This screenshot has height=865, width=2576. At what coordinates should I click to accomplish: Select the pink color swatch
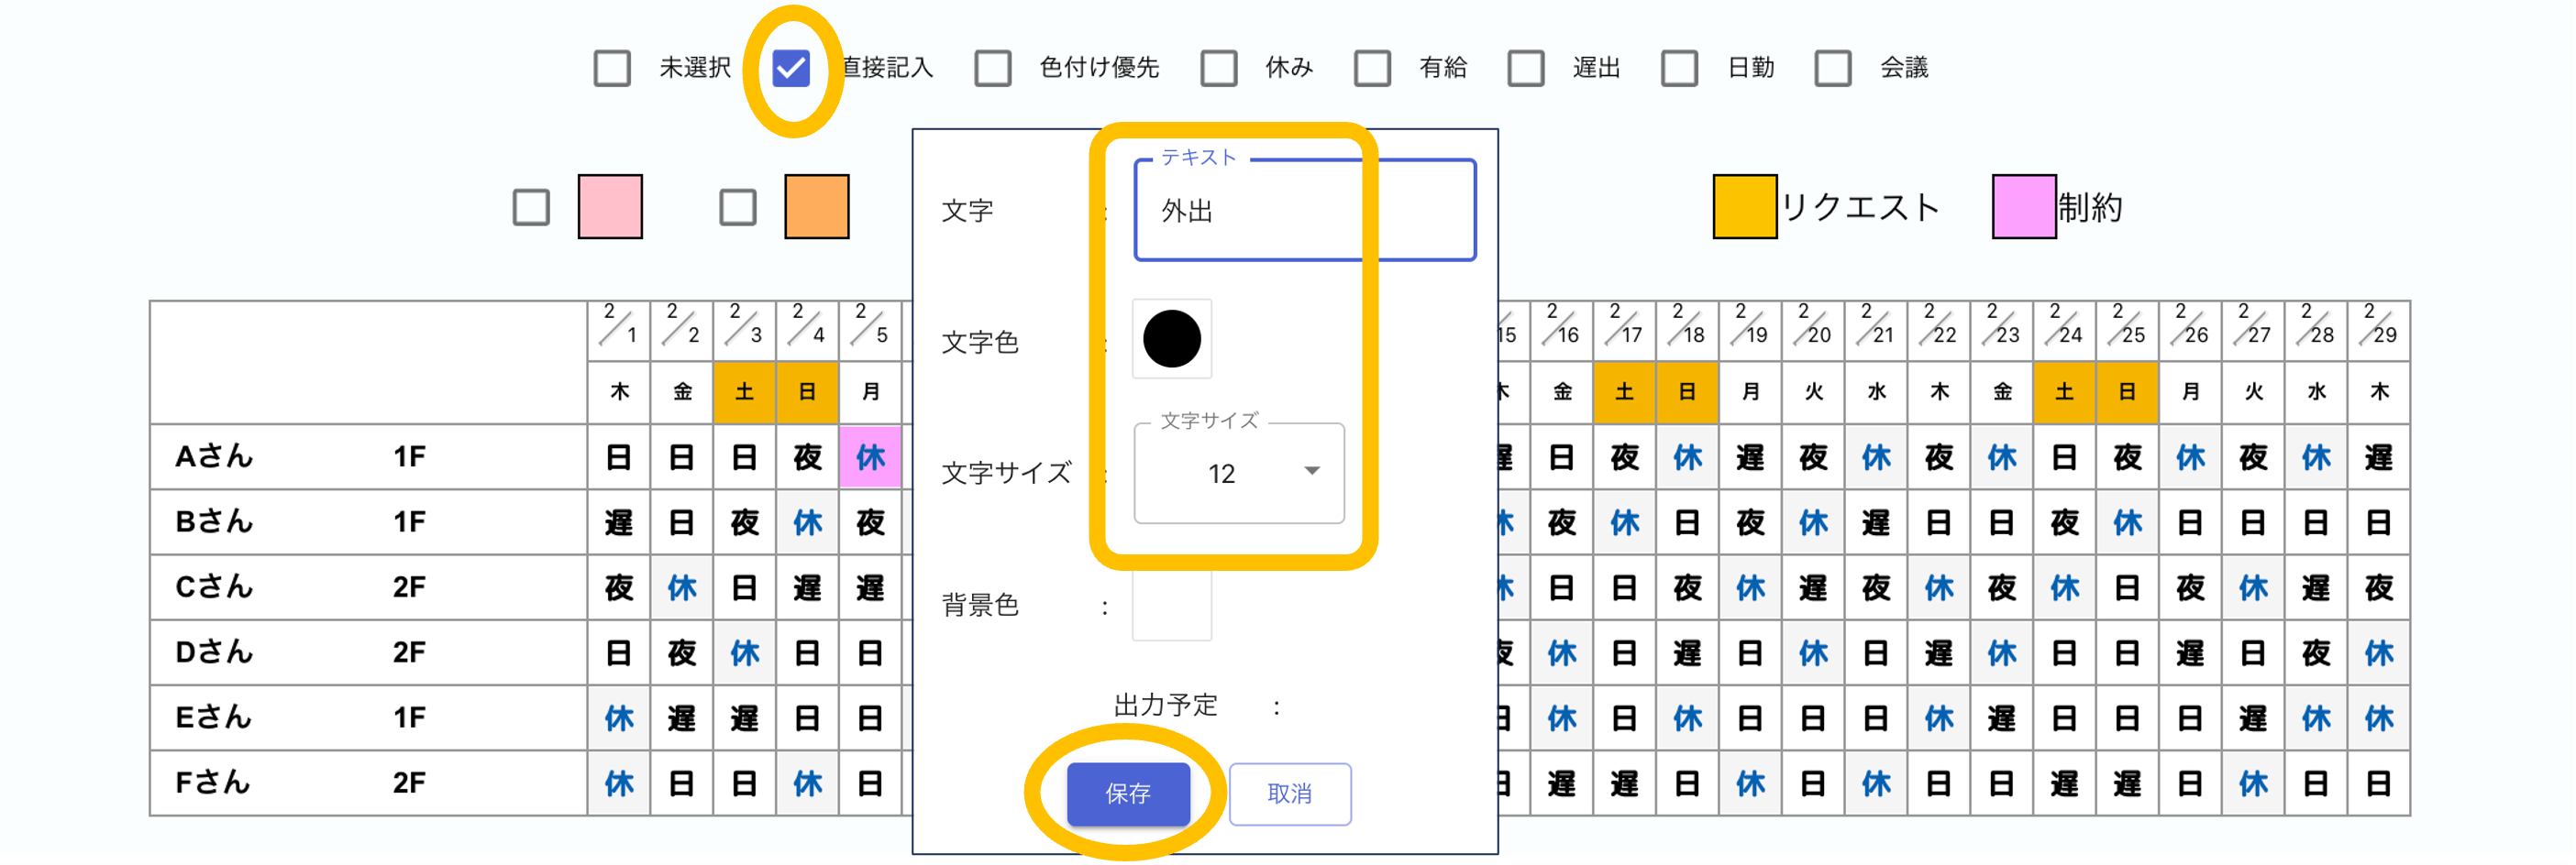pyautogui.click(x=610, y=207)
